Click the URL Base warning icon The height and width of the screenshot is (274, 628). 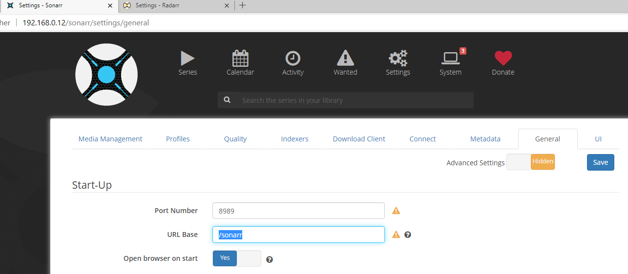click(x=396, y=235)
